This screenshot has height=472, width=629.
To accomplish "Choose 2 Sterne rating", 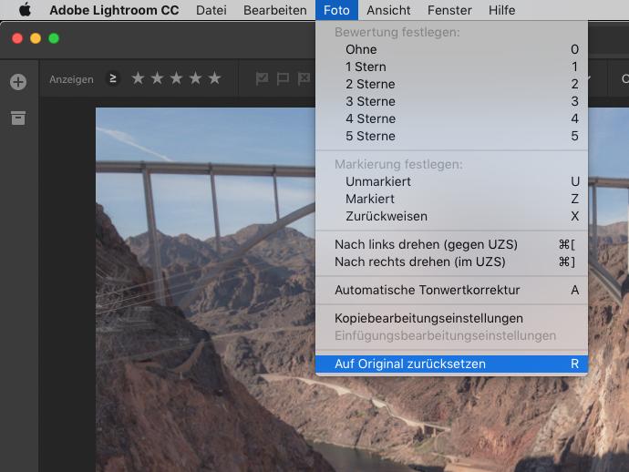I will tap(451, 84).
